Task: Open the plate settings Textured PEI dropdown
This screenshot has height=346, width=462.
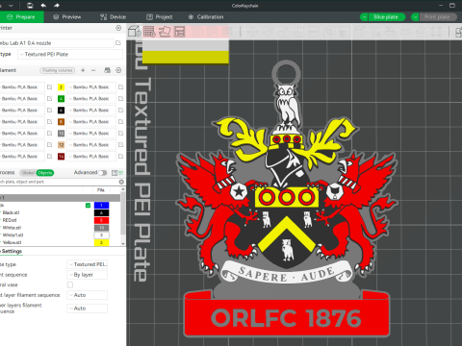Action: tap(87, 264)
